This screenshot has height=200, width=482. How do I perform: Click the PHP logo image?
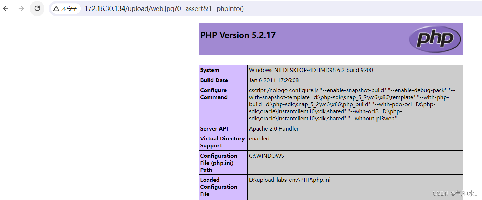click(435, 39)
